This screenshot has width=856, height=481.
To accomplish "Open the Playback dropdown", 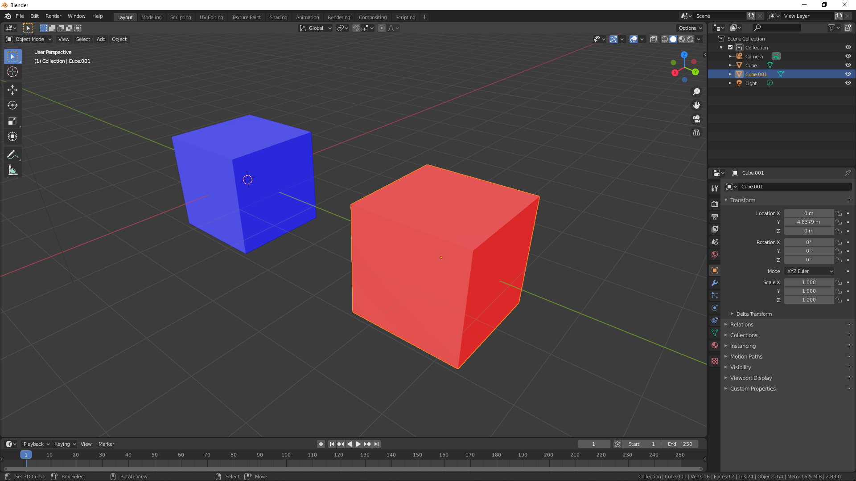I will (36, 444).
